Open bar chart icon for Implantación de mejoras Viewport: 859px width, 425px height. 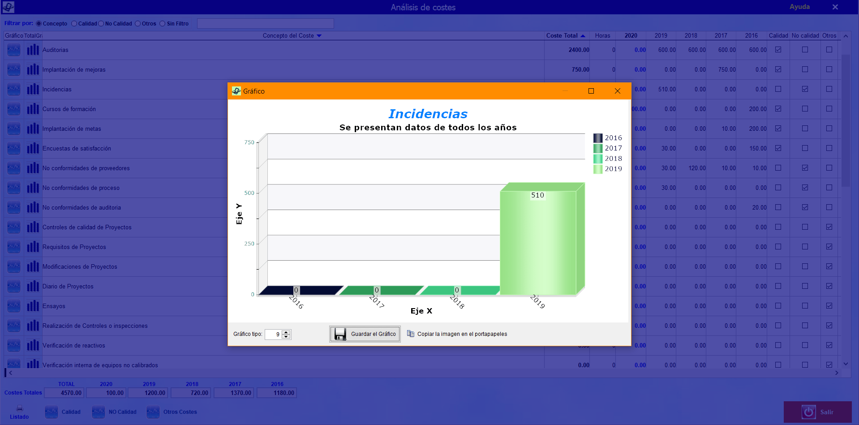tap(33, 69)
